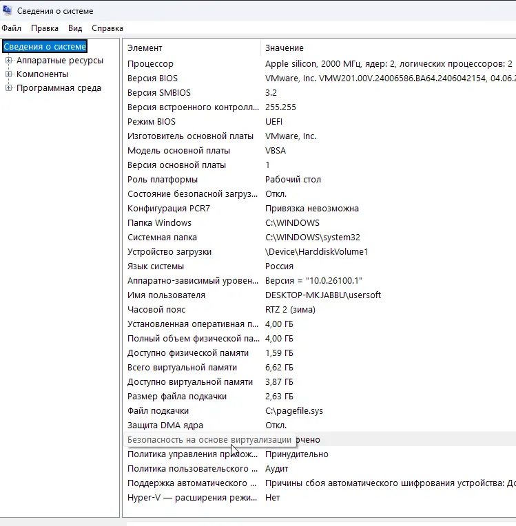
Task: Click the Папка Windows row
Action: click(x=159, y=223)
